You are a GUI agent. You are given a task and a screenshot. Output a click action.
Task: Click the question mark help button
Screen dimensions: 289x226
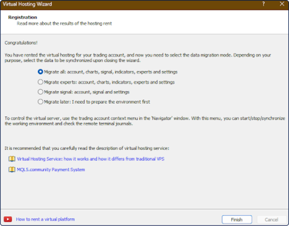click(x=264, y=4)
